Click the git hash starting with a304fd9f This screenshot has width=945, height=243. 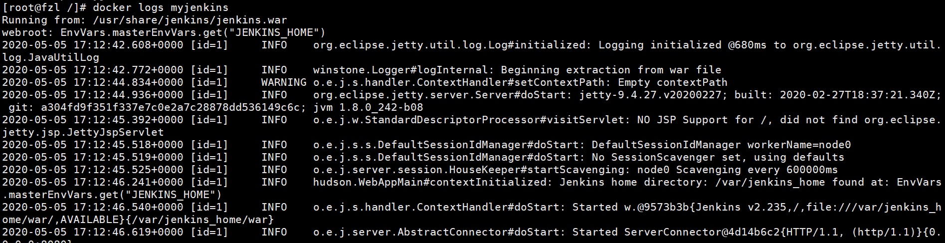click(x=173, y=107)
